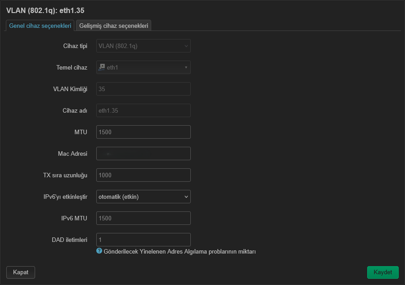Screen dimensions: 405x285
Task: Click the VLAN (802.1q): eth1.35 dialog title
Action: pos(45,11)
